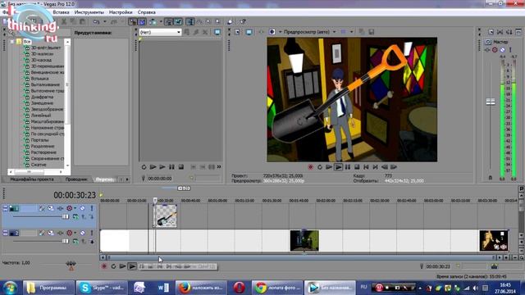Open the Справка menu
The width and height of the screenshot is (525, 295).
pyautogui.click(x=147, y=12)
